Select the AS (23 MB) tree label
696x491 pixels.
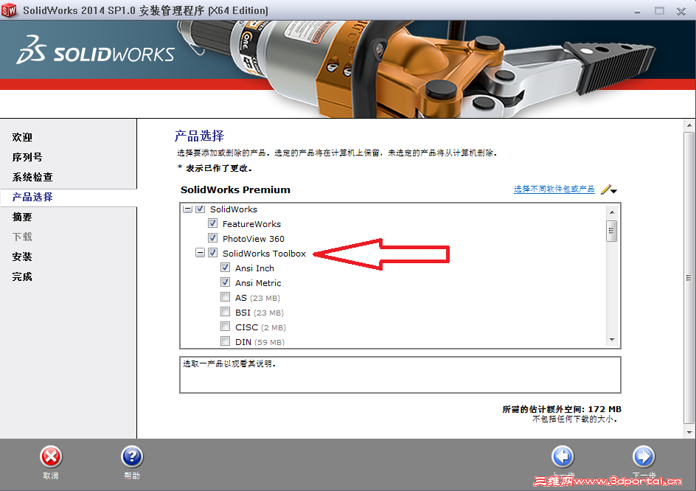tap(258, 298)
